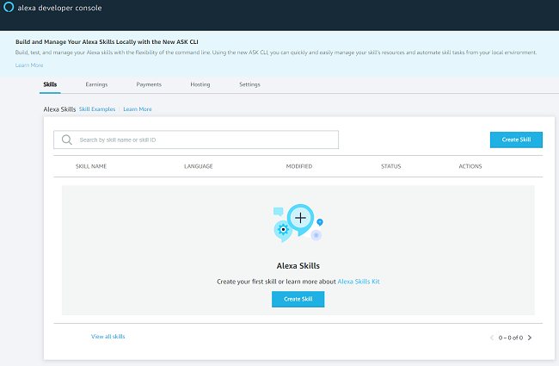This screenshot has height=366, width=559.
Task: Click the 0 – 0 of 0 pagination text
Action: coord(511,338)
